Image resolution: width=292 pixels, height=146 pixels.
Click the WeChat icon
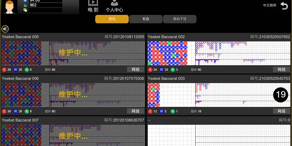25,10
